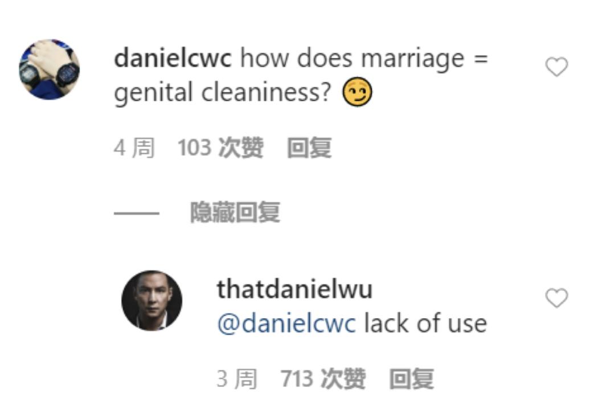The width and height of the screenshot is (615, 398).
Task: Open the 3 周 reply timestamp
Action: [237, 379]
